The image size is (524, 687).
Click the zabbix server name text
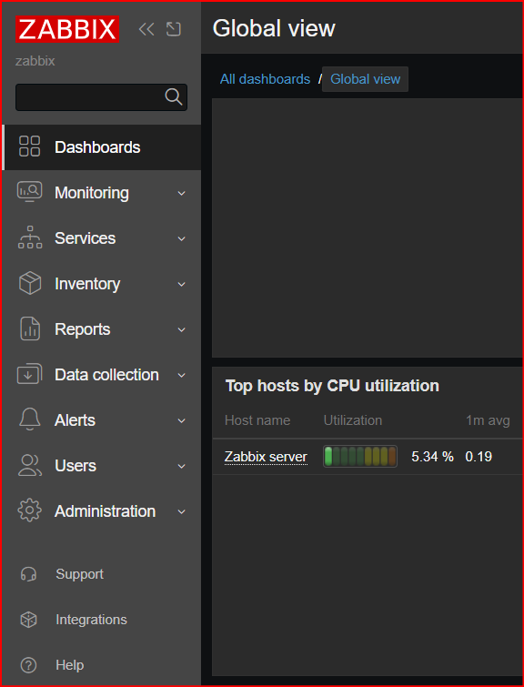(x=35, y=61)
